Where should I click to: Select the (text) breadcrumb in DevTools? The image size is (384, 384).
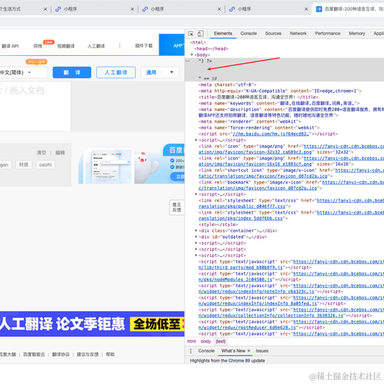[220, 341]
